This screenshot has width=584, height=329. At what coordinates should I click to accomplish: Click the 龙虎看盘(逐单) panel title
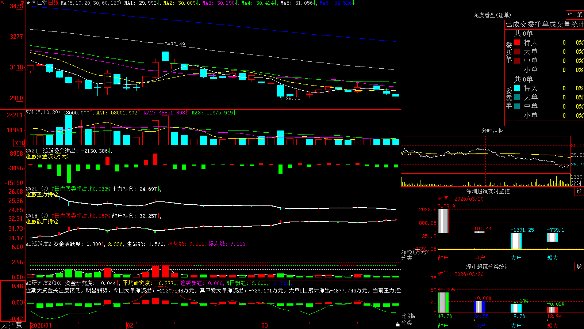click(x=492, y=15)
